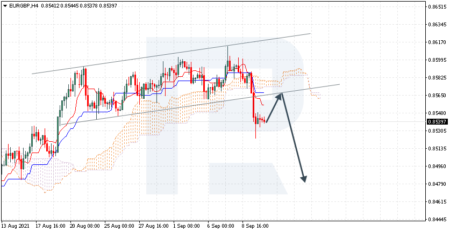The height and width of the screenshot is (232, 450).
Task: Click the 0.84445 price axis label
Action: coord(436,220)
